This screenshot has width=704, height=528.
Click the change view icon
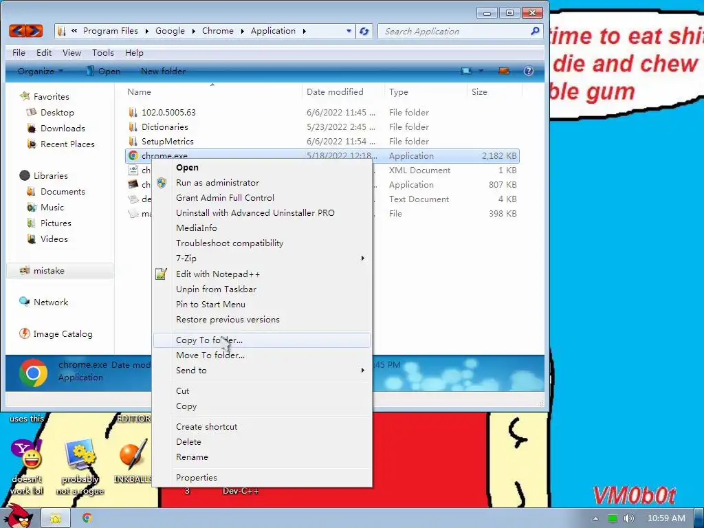tap(466, 71)
